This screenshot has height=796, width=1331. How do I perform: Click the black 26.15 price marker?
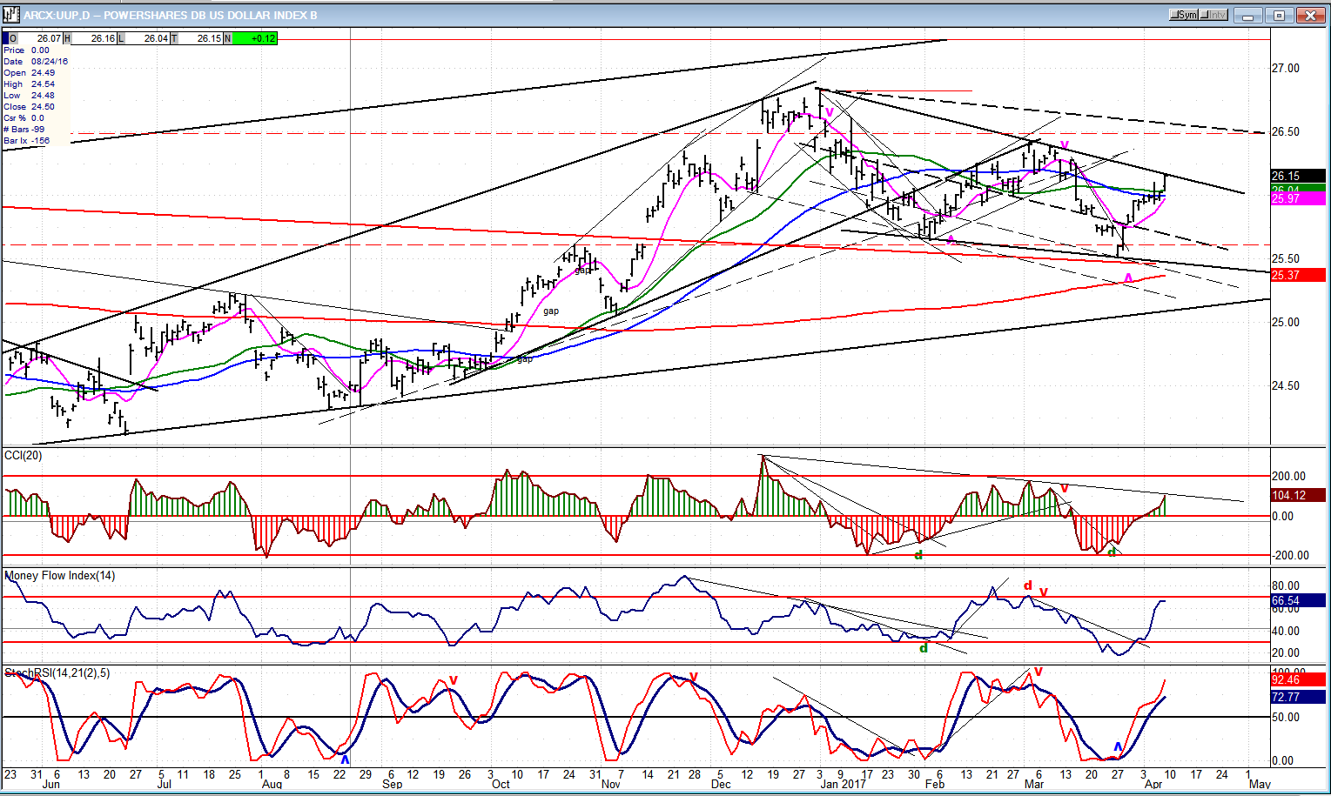[1297, 176]
